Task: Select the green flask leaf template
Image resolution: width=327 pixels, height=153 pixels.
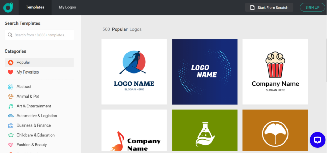Action: tap(205, 130)
